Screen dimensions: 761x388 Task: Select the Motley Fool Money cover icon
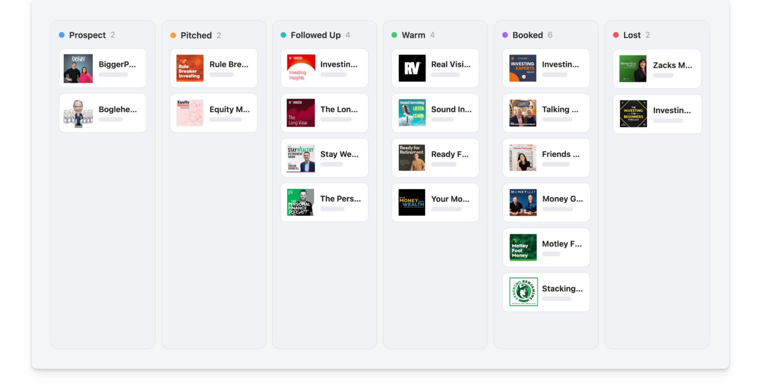pos(523,247)
